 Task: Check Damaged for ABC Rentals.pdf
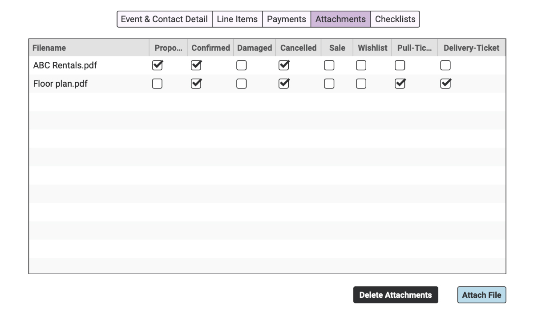(x=241, y=65)
